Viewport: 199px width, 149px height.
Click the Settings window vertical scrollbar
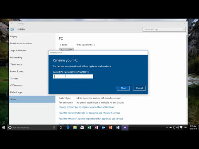pos(187,66)
